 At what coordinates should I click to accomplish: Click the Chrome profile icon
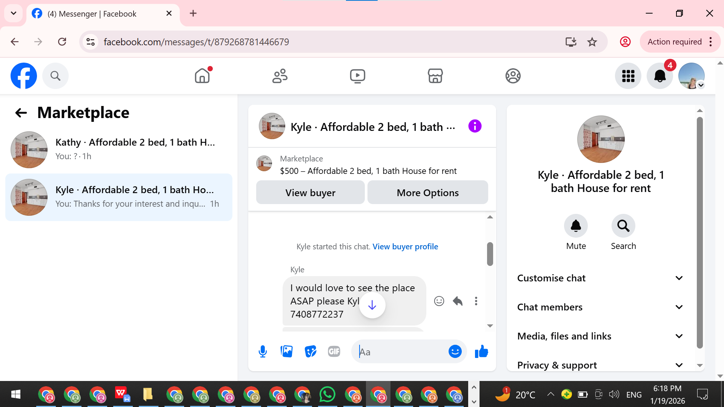click(625, 42)
